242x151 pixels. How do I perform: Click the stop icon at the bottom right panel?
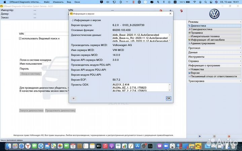click(x=229, y=136)
